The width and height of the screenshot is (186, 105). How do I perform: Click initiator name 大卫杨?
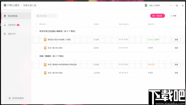96,39
